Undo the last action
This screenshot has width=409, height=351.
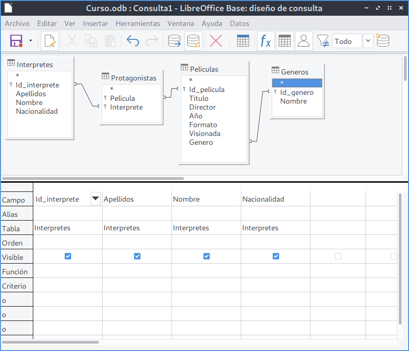coord(133,41)
